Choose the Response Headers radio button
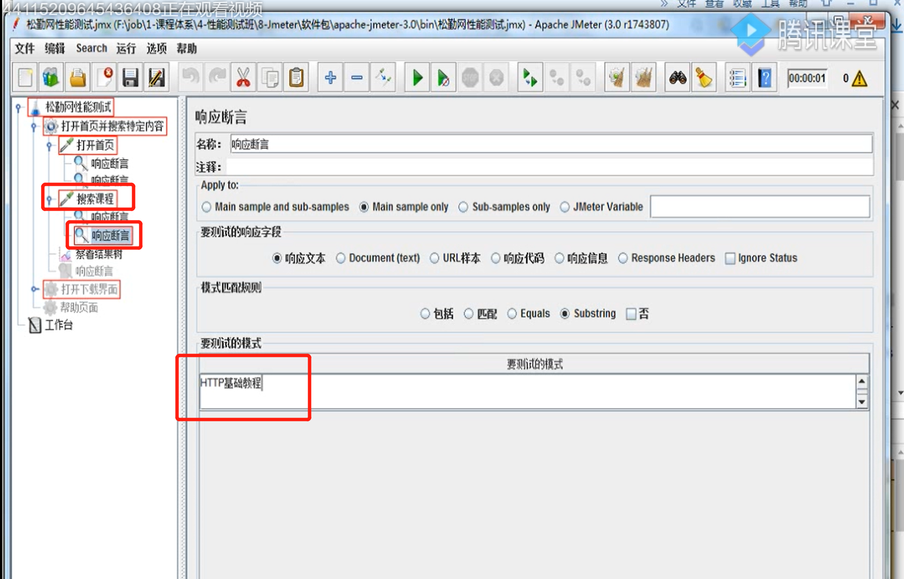Viewport: 904px width, 579px height. tap(623, 258)
